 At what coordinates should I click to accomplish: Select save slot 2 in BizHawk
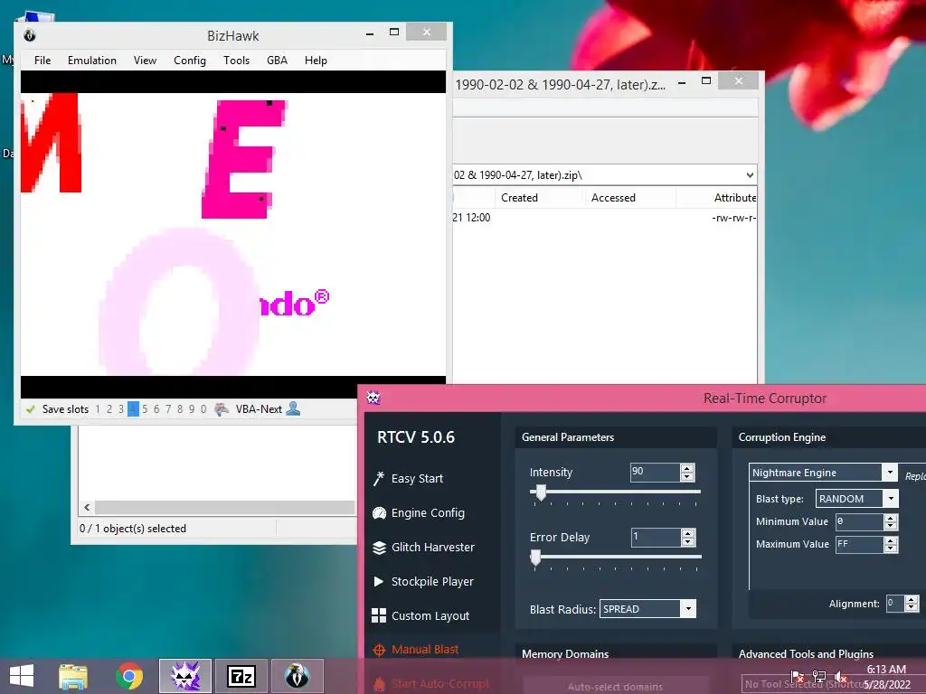[x=109, y=409]
